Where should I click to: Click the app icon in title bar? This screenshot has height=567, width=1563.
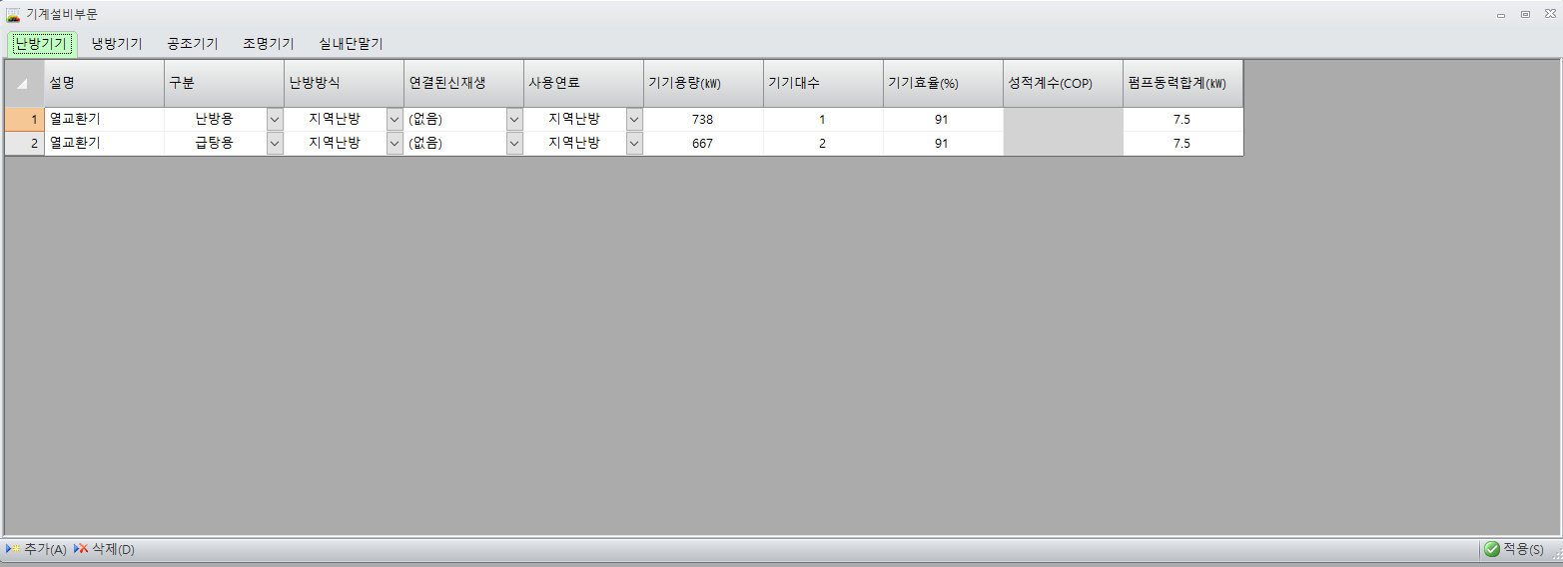13,14
